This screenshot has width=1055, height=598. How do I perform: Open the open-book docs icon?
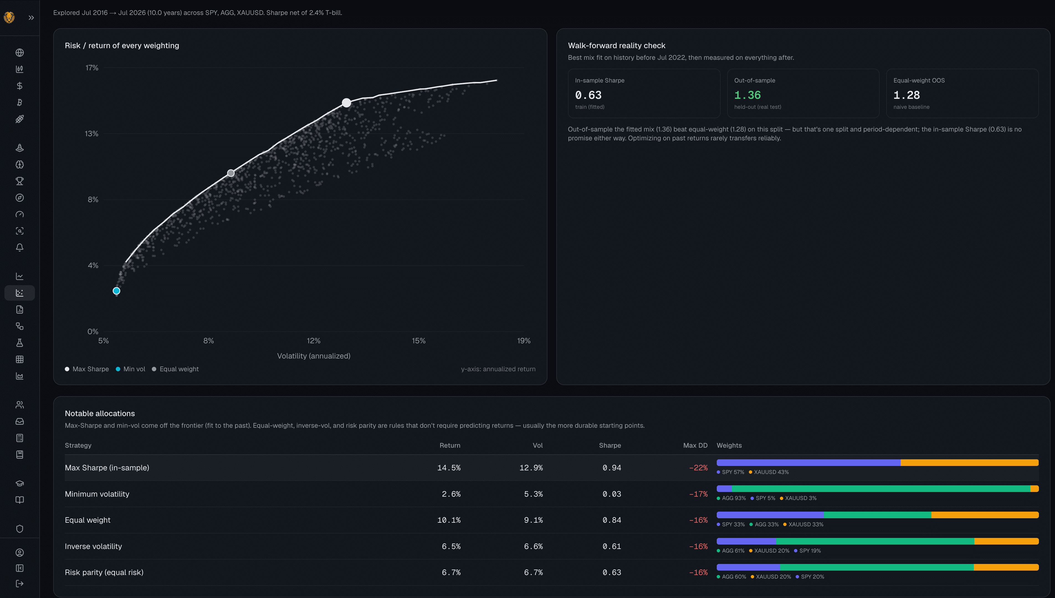pos(19,500)
